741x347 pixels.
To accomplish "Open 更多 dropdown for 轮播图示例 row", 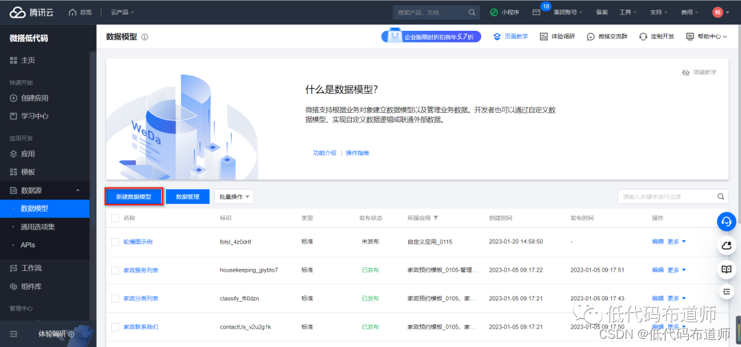I will coord(677,242).
